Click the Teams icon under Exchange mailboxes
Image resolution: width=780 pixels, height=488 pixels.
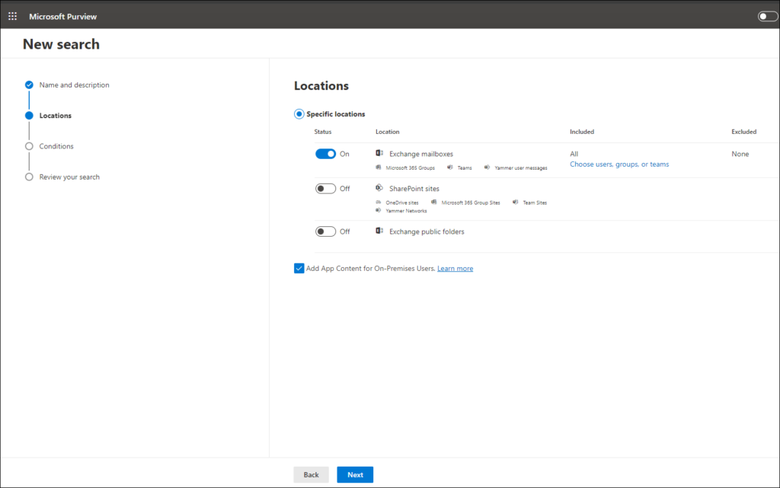pyautogui.click(x=449, y=167)
